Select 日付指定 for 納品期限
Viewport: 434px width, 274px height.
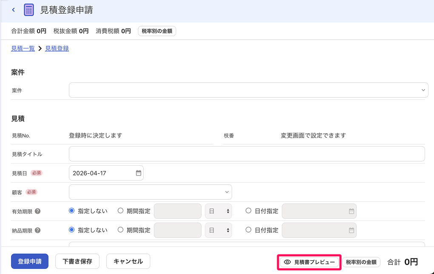[x=248, y=230]
